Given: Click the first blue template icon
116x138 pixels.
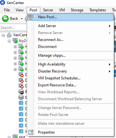Looking at the screenshot, I should [21, 103].
